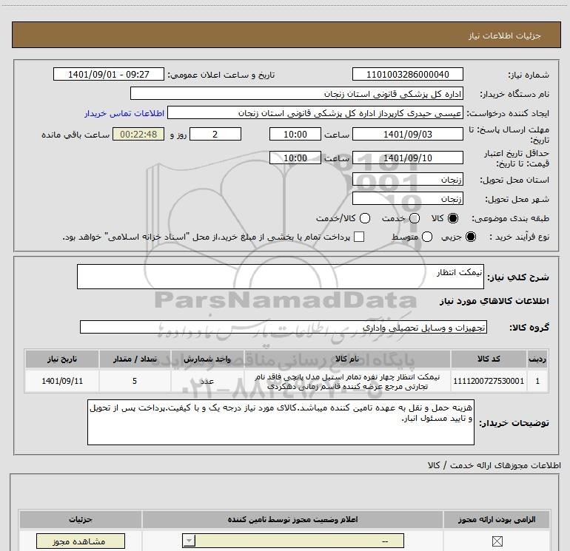Click product code 1111200727530001 cell
This screenshot has width=570, height=551.
tap(489, 381)
